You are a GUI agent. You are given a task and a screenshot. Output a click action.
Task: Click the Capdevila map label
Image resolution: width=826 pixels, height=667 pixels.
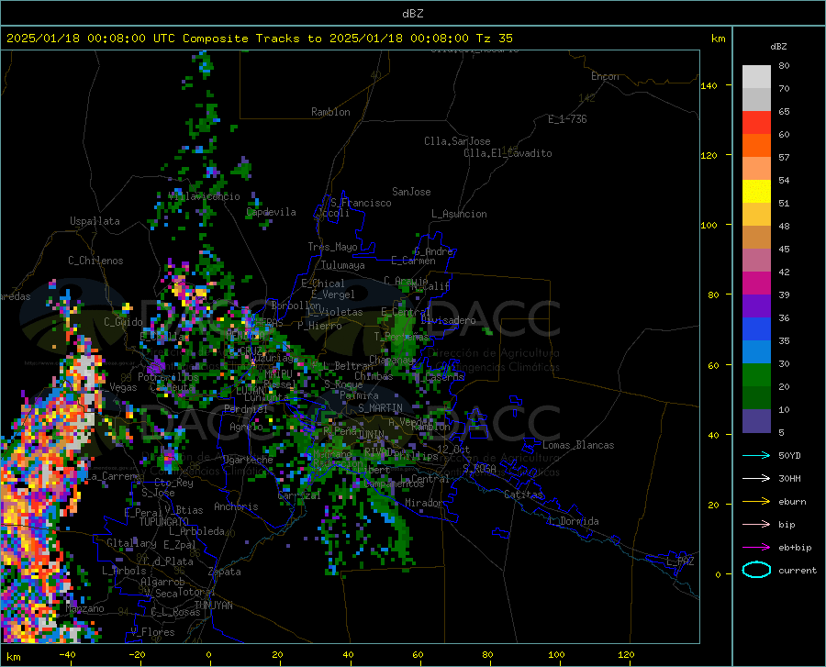(x=271, y=212)
